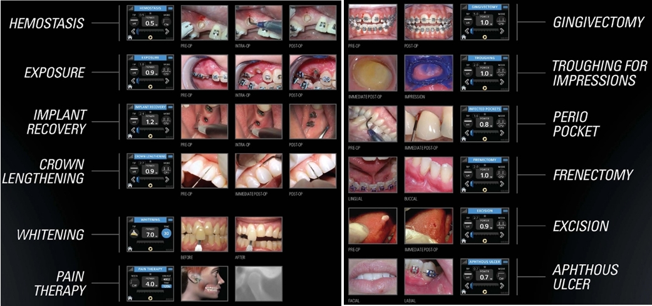652x306 pixels.
Task: Open the Hemostasis intra-op photo thumbnail
Action: (257, 21)
